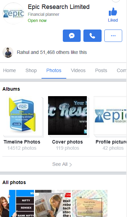Screen dimensions: 127x217
Task: Switch to the Shop tab
Action: coord(31,70)
